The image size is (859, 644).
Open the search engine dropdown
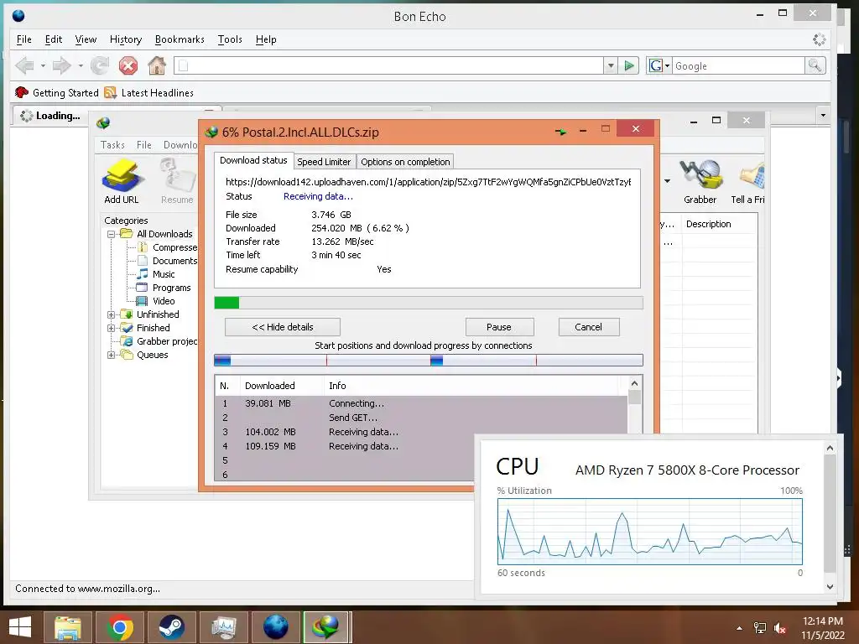point(659,65)
